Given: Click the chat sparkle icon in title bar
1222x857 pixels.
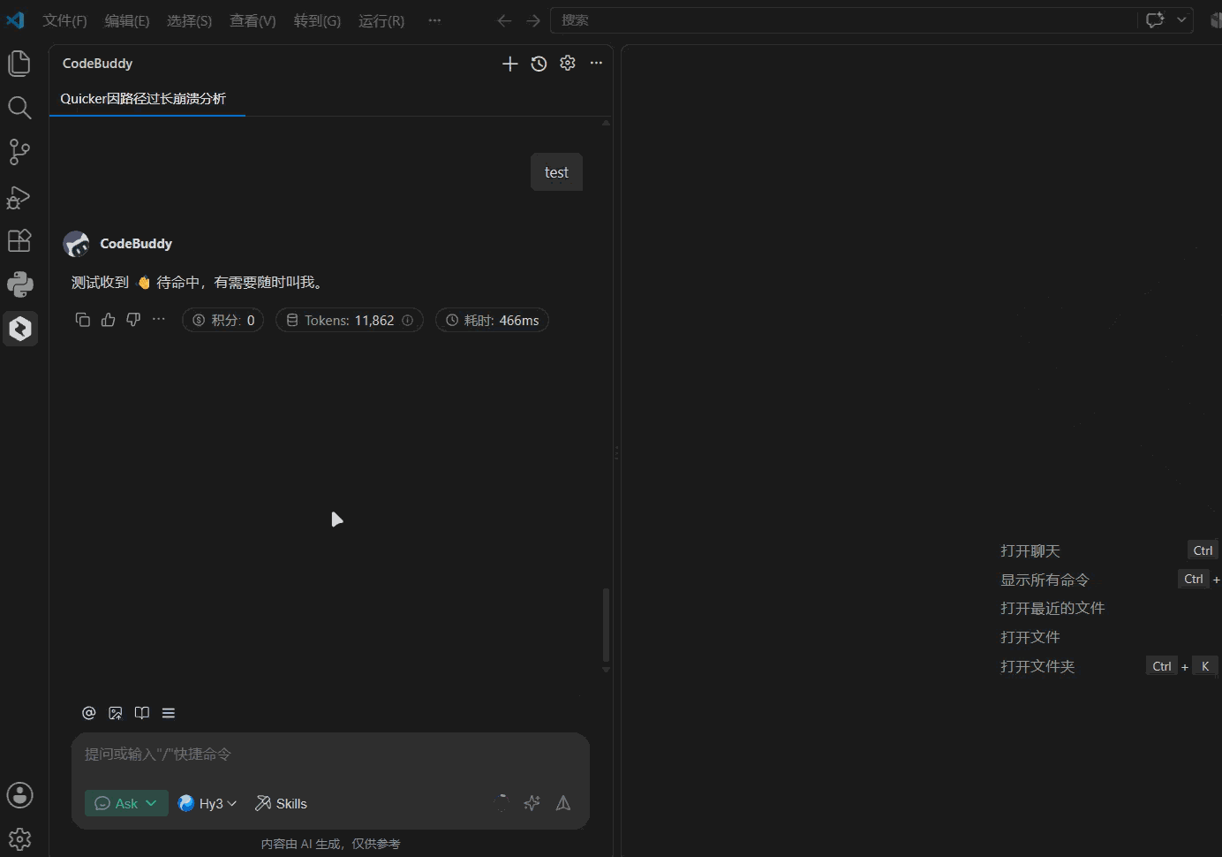Looking at the screenshot, I should click(x=1155, y=19).
